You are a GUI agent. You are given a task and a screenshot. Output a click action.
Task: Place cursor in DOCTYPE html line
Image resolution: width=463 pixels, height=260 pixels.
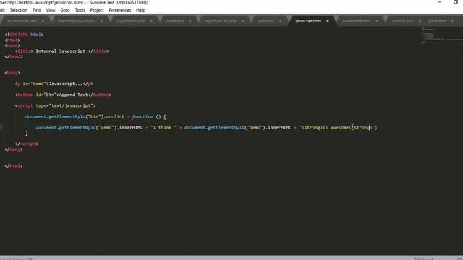(x=24, y=35)
